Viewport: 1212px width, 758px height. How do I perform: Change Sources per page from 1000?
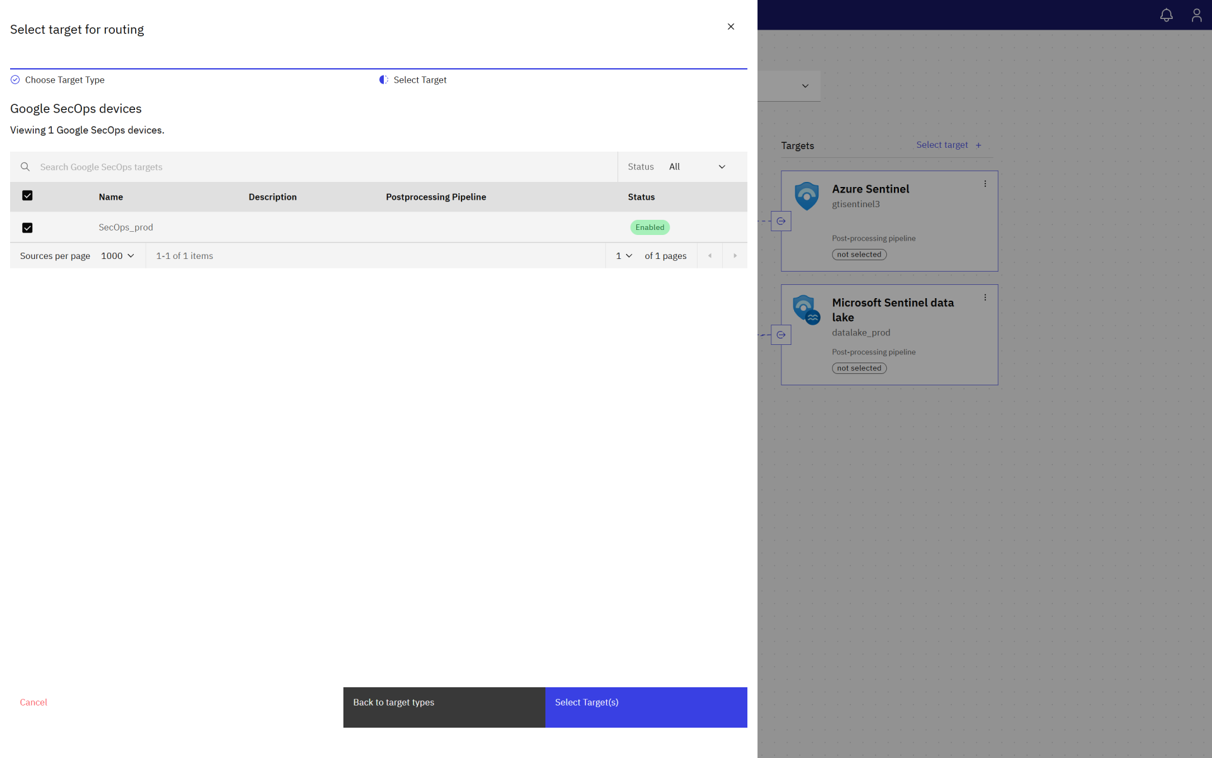pyautogui.click(x=117, y=255)
